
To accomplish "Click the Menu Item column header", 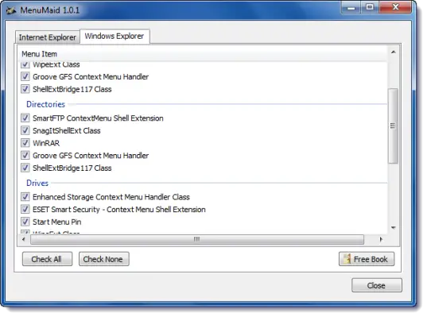I will click(203, 54).
